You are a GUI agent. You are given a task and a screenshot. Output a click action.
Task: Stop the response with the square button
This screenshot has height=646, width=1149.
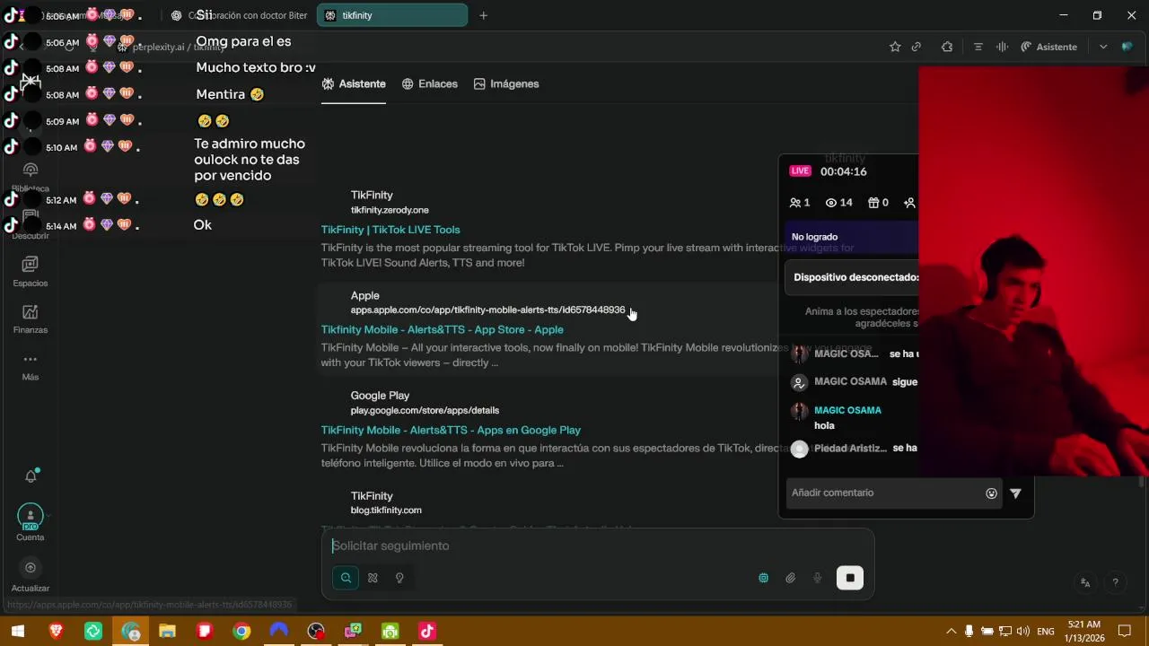[850, 578]
